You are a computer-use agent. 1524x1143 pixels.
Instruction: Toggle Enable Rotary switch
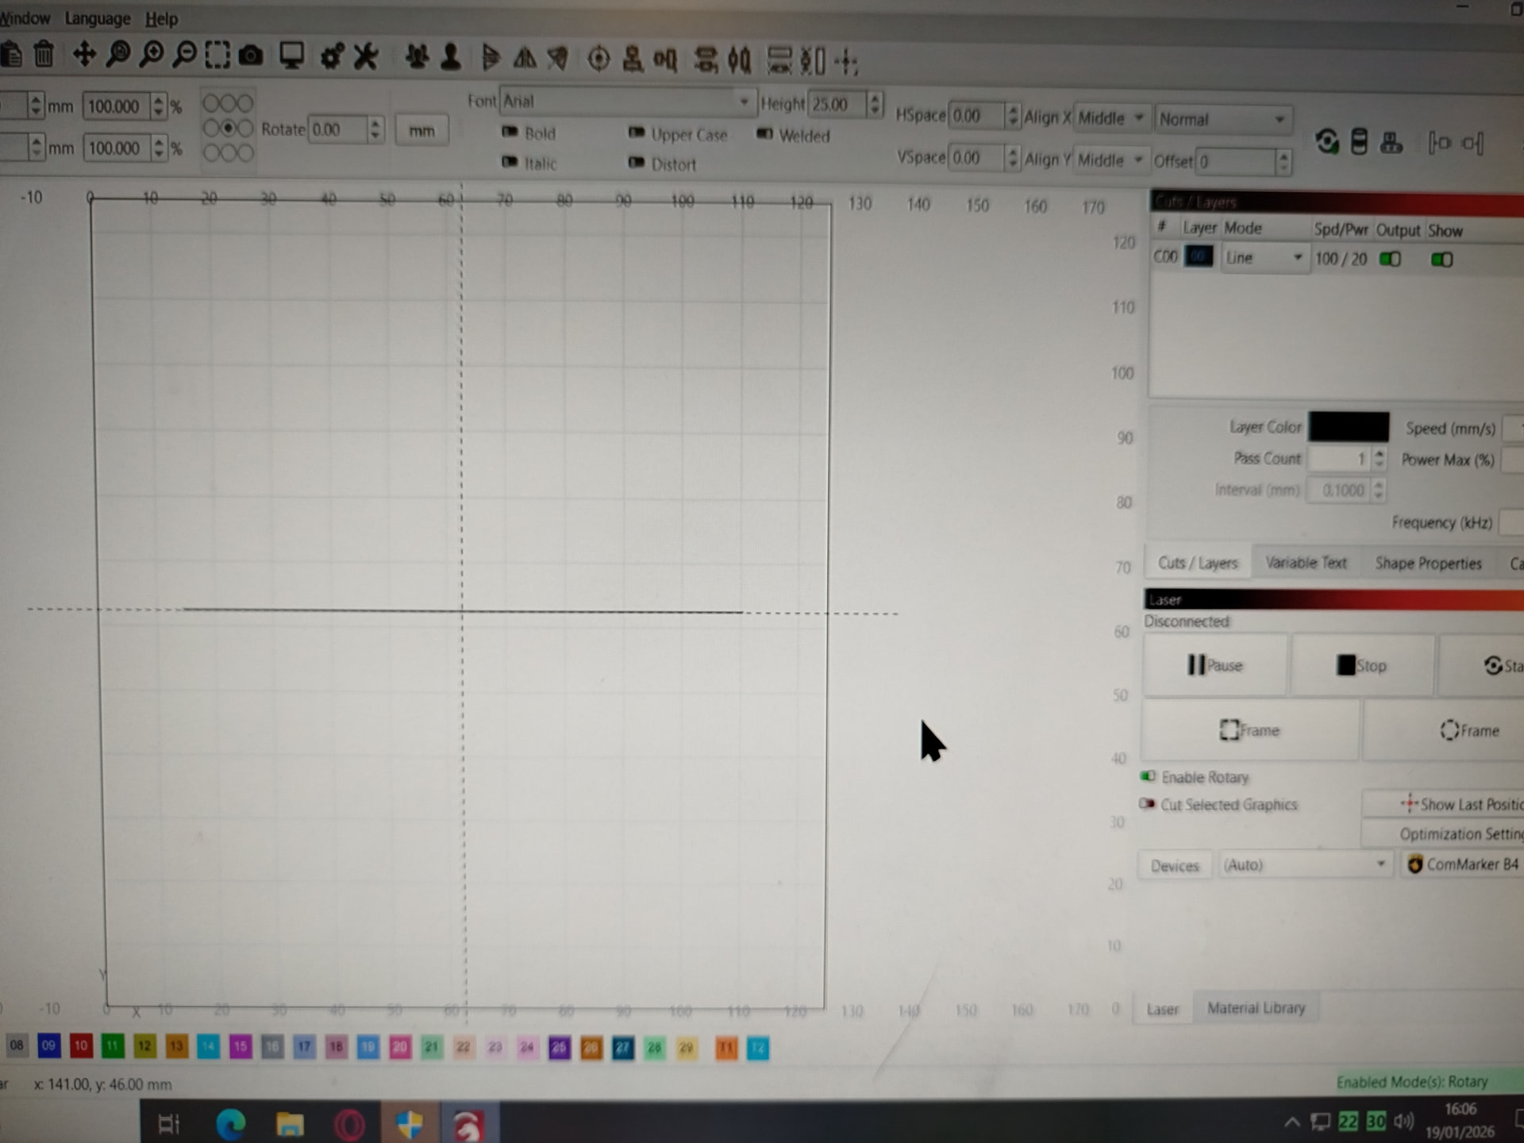pos(1148,776)
